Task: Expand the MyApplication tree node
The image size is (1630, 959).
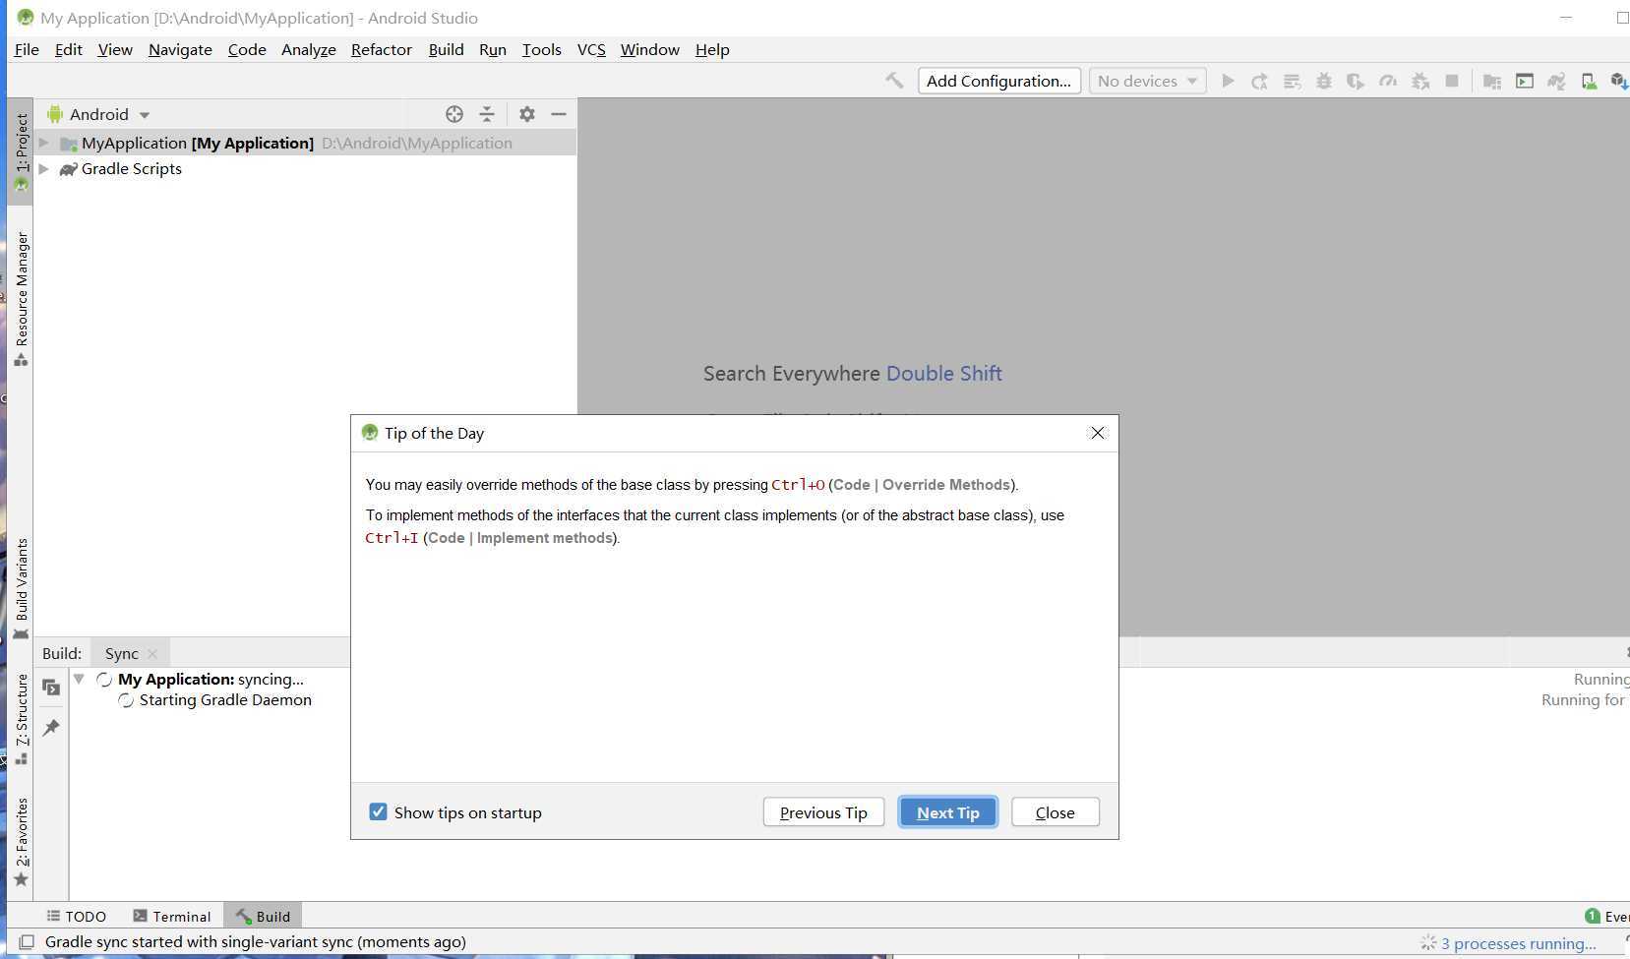Action: pos(44,143)
